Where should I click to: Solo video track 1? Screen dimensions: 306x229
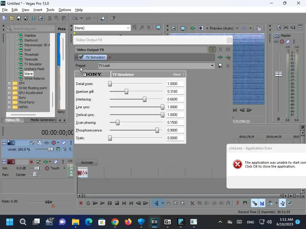(71, 143)
